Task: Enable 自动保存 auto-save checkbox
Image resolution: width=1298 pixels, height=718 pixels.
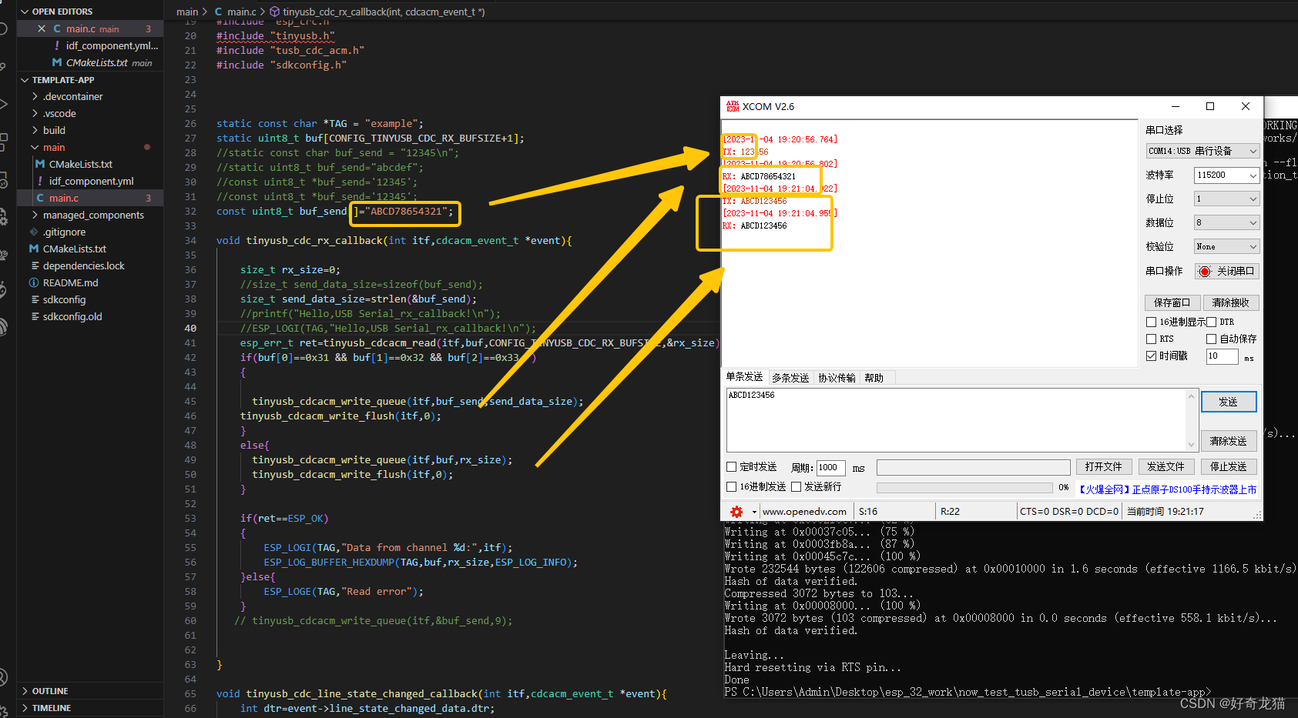Action: (x=1211, y=339)
